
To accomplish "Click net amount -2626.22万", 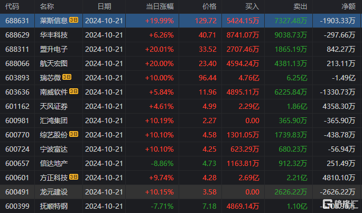I will [338, 192].
